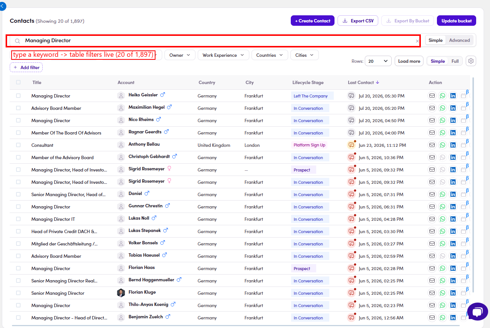The height and width of the screenshot is (328, 490).
Task: Collapse sidebar with the blue arrow button
Action: pyautogui.click(x=2, y=6)
